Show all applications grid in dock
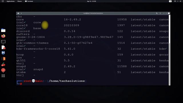183x103 pixels. point(3,76)
